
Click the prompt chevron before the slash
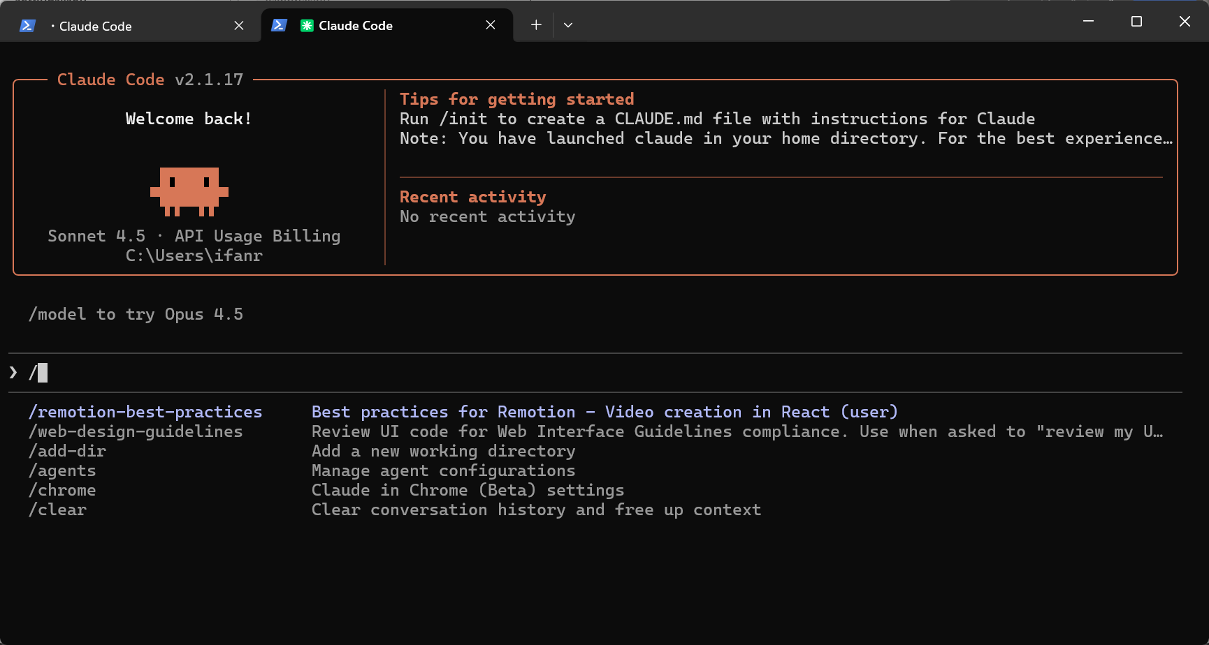tap(13, 373)
